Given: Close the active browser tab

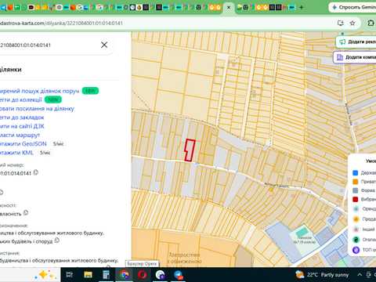Looking at the screenshot, I should (229, 8).
